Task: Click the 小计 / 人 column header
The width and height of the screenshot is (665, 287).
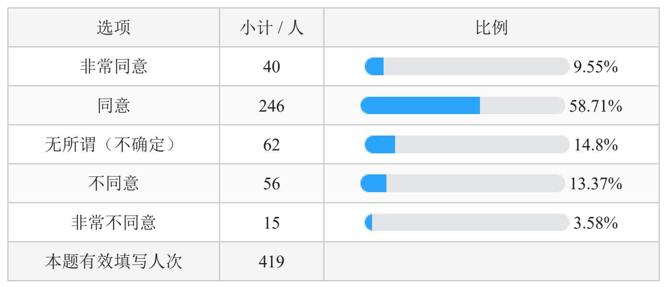Action: click(271, 28)
